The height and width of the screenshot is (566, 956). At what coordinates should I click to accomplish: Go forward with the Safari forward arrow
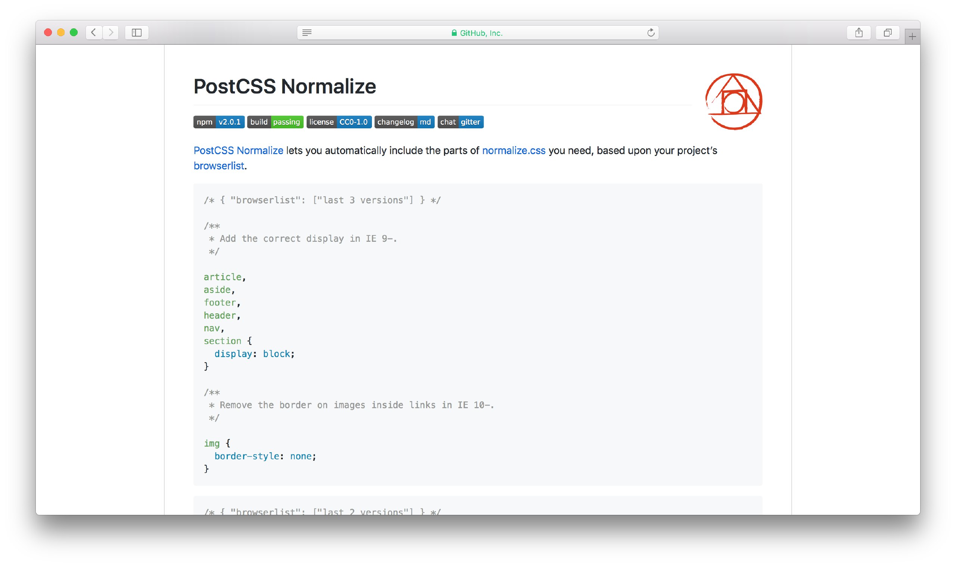tap(111, 32)
